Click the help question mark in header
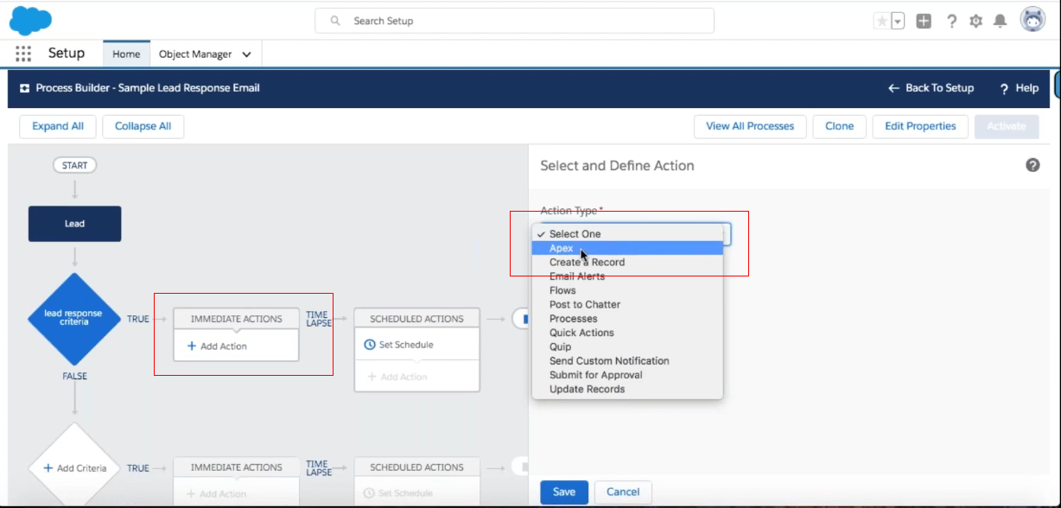Viewport: 1061px width, 508px height. pos(951,21)
